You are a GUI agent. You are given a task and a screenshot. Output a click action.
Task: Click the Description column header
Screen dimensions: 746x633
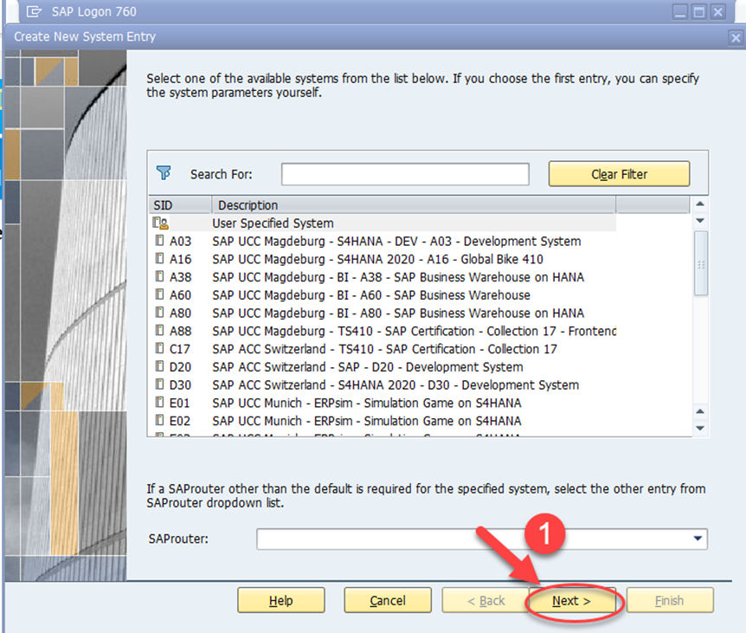pyautogui.click(x=414, y=205)
